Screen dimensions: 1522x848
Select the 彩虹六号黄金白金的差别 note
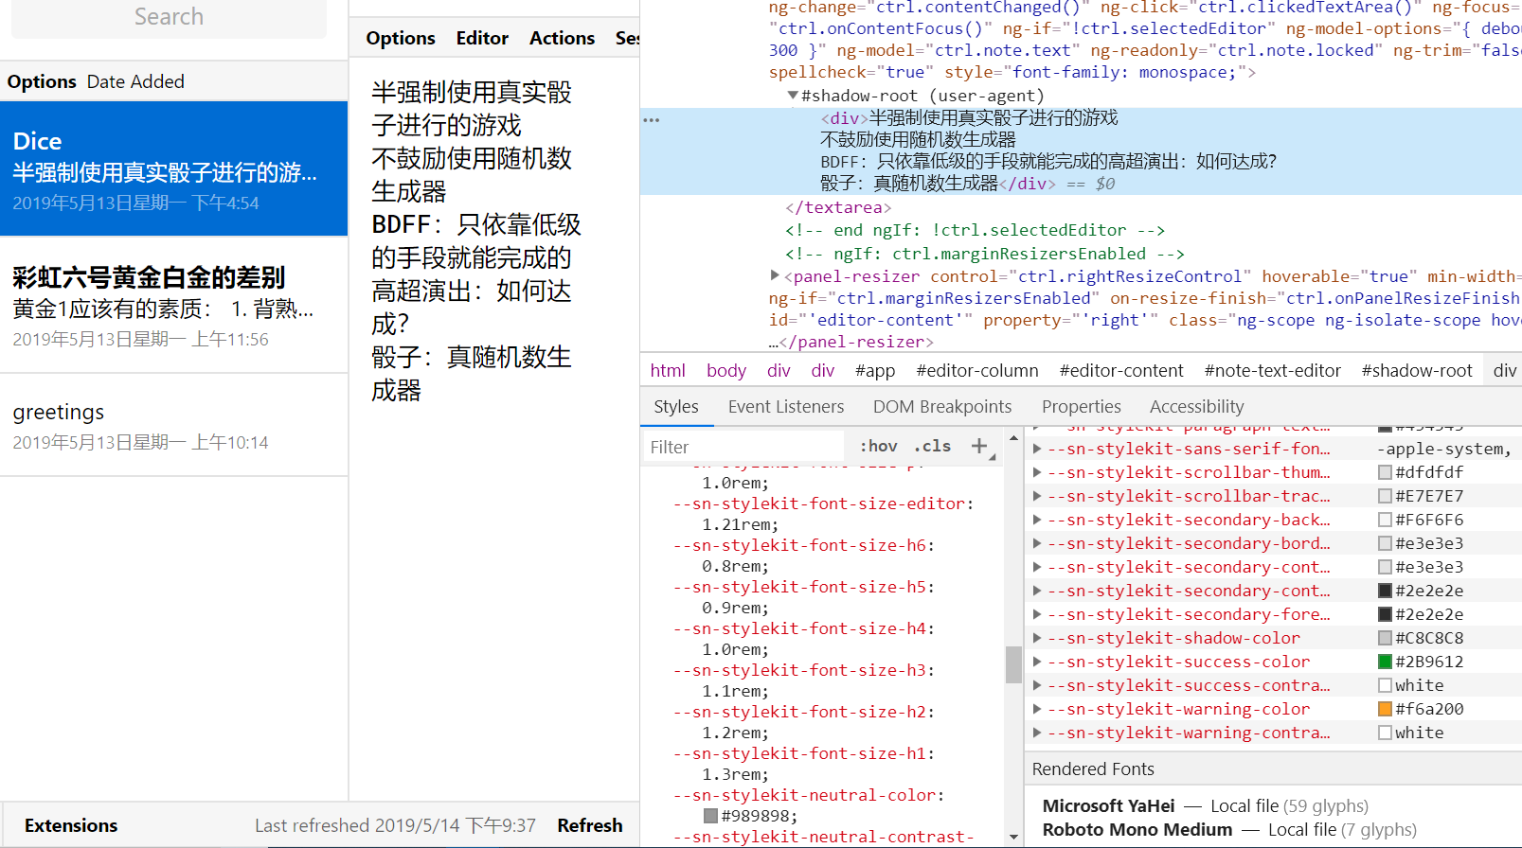point(173,306)
